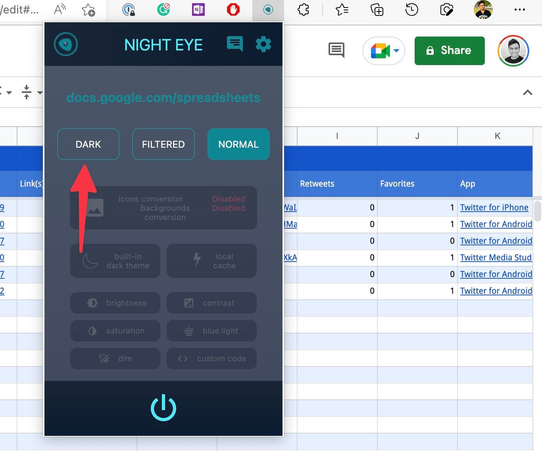Adjust the brightness control
542x451 pixels.
(x=115, y=303)
